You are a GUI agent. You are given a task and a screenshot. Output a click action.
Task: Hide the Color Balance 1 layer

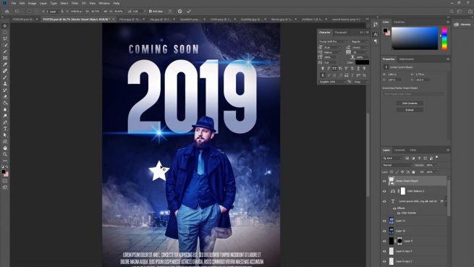384,191
